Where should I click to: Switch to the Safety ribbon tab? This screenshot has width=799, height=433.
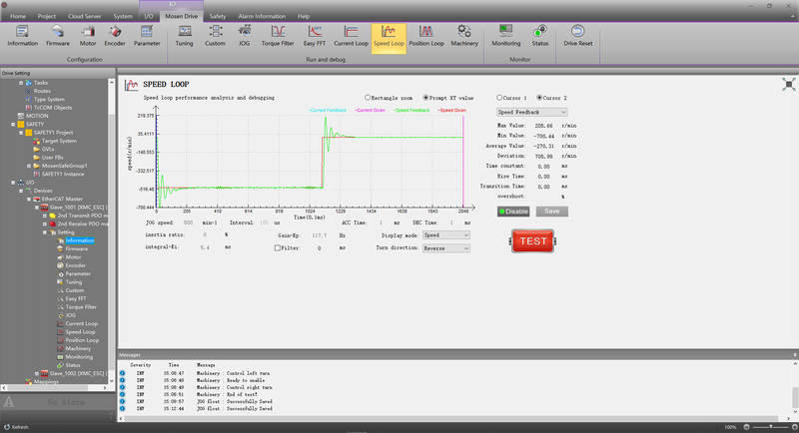(x=217, y=17)
